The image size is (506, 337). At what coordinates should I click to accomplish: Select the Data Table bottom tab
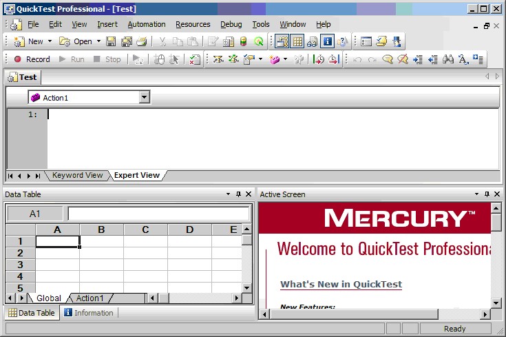click(32, 313)
